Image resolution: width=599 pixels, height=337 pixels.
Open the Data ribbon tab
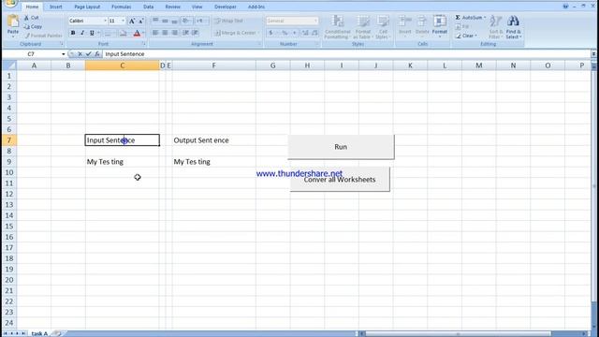[x=148, y=7]
